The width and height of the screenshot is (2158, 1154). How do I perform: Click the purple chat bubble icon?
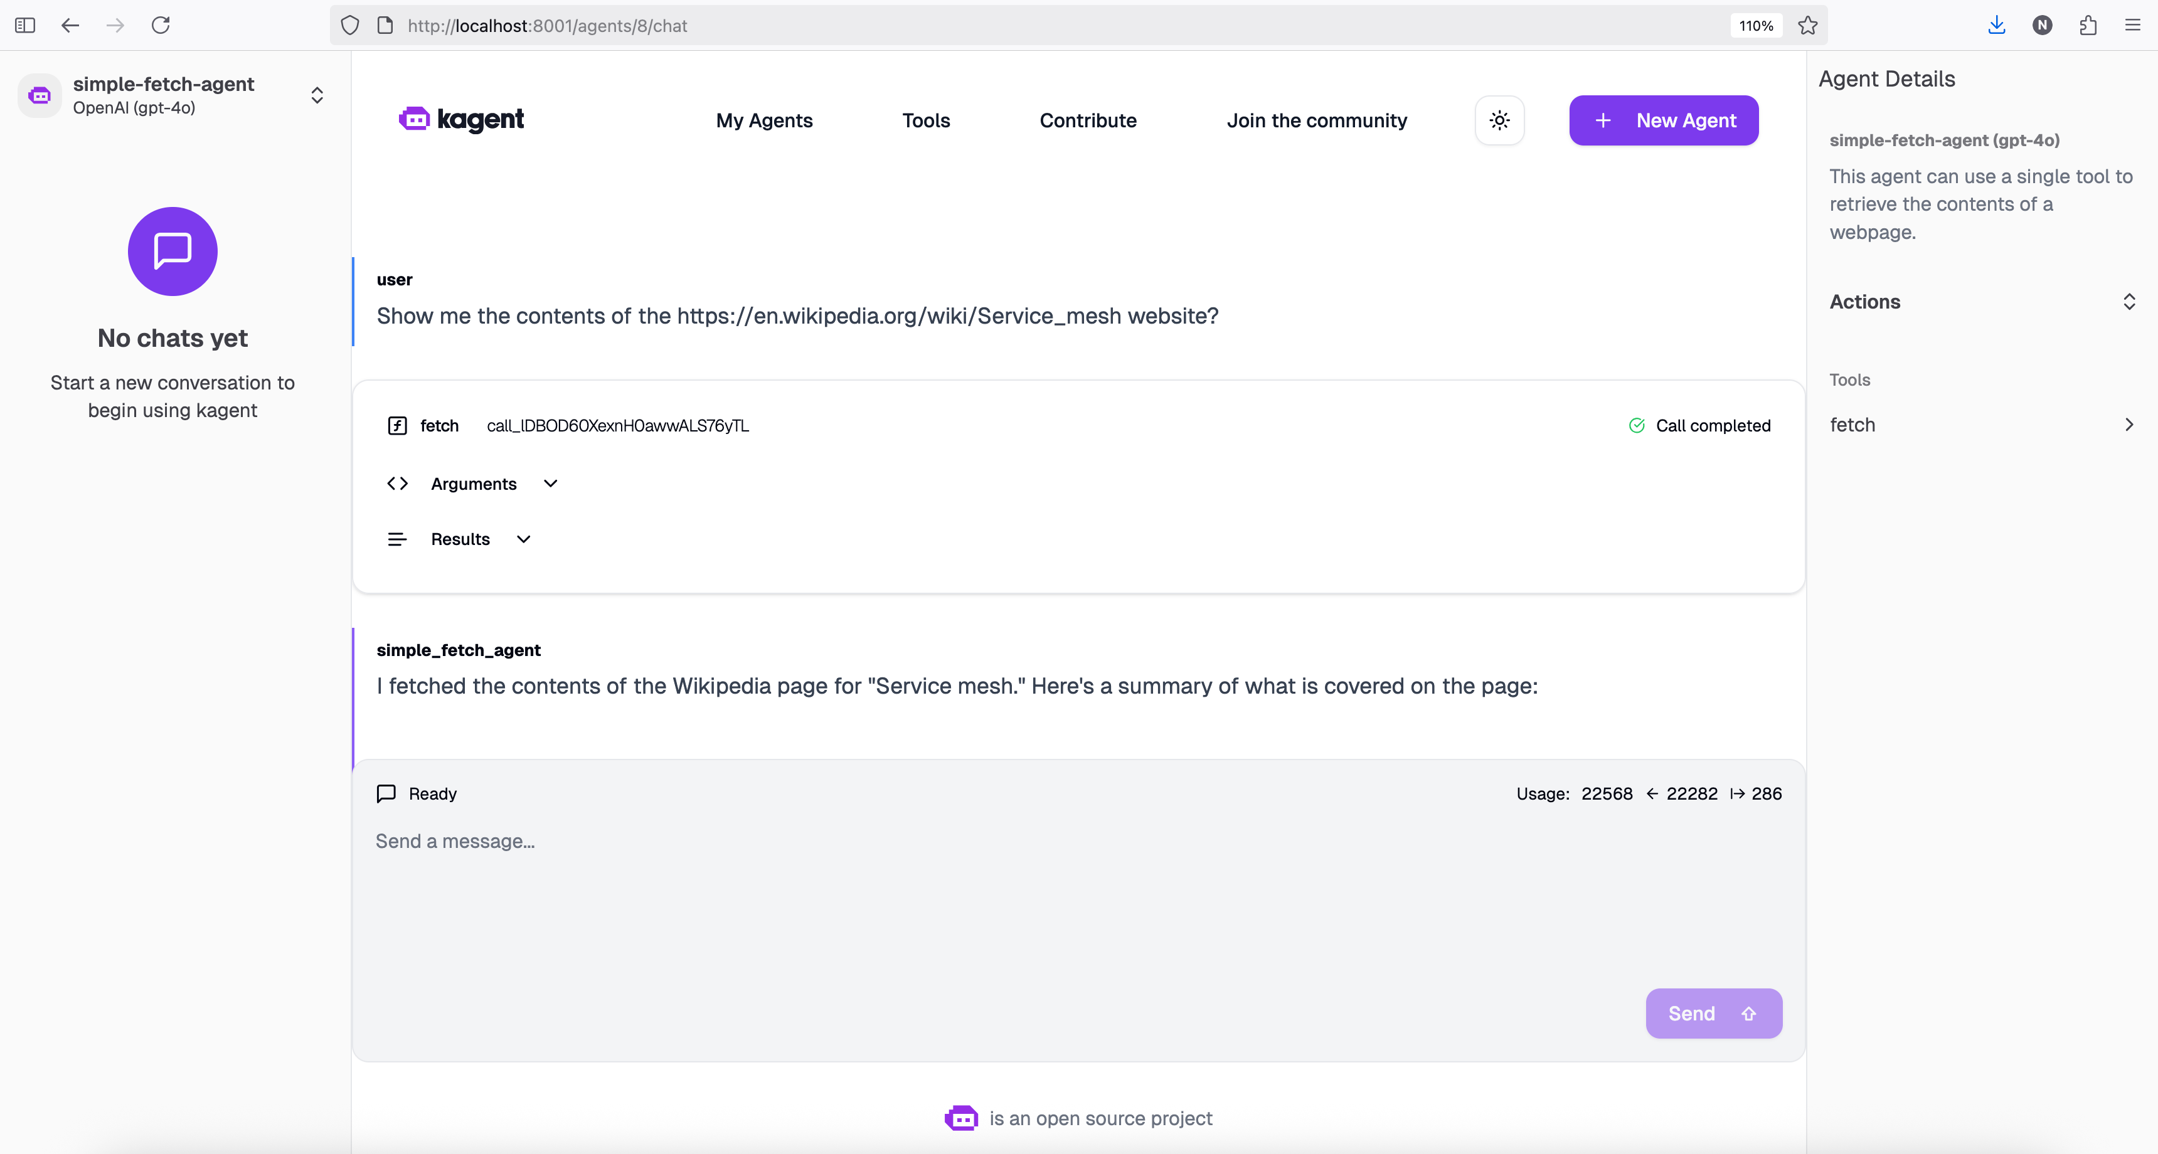tap(173, 251)
